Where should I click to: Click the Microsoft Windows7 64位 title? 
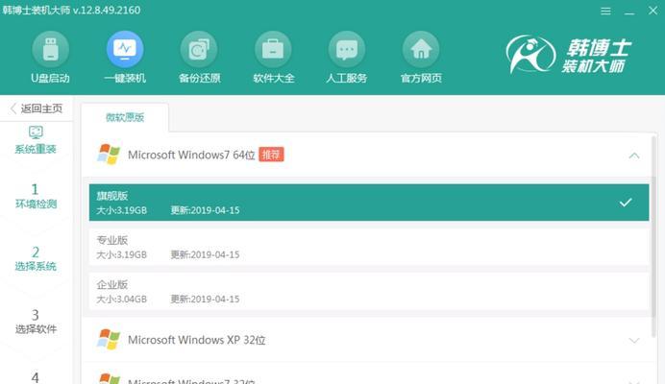[191, 155]
